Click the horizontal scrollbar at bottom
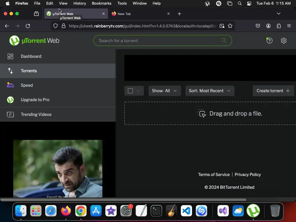 tap(123, 200)
